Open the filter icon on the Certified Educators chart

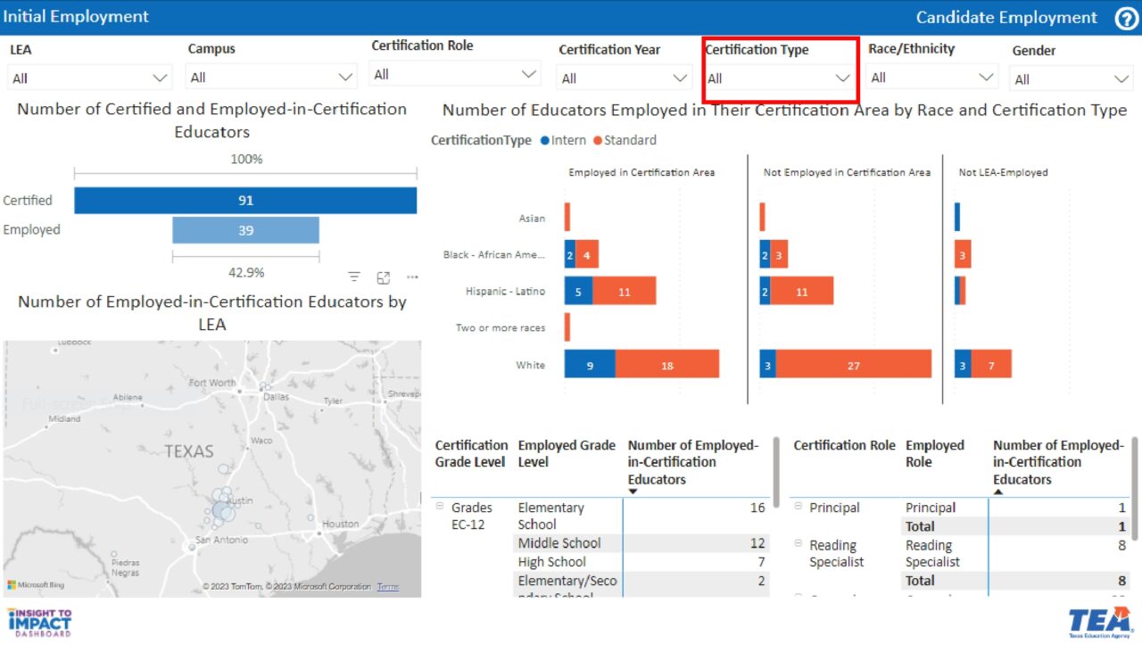coord(354,277)
